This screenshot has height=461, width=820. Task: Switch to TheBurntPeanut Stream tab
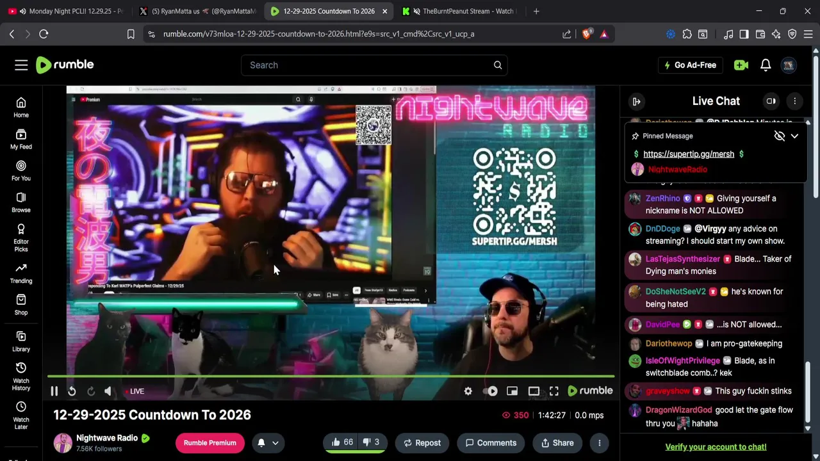pyautogui.click(x=459, y=11)
